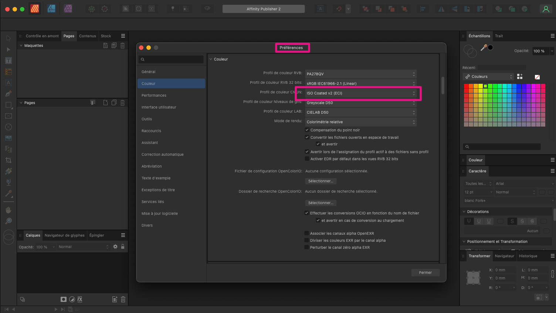Select the Fill tool
Viewport: 556px width, 313px height.
9,171
